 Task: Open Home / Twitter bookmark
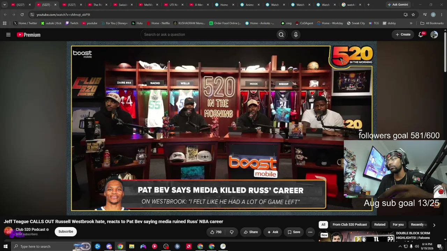point(25,23)
